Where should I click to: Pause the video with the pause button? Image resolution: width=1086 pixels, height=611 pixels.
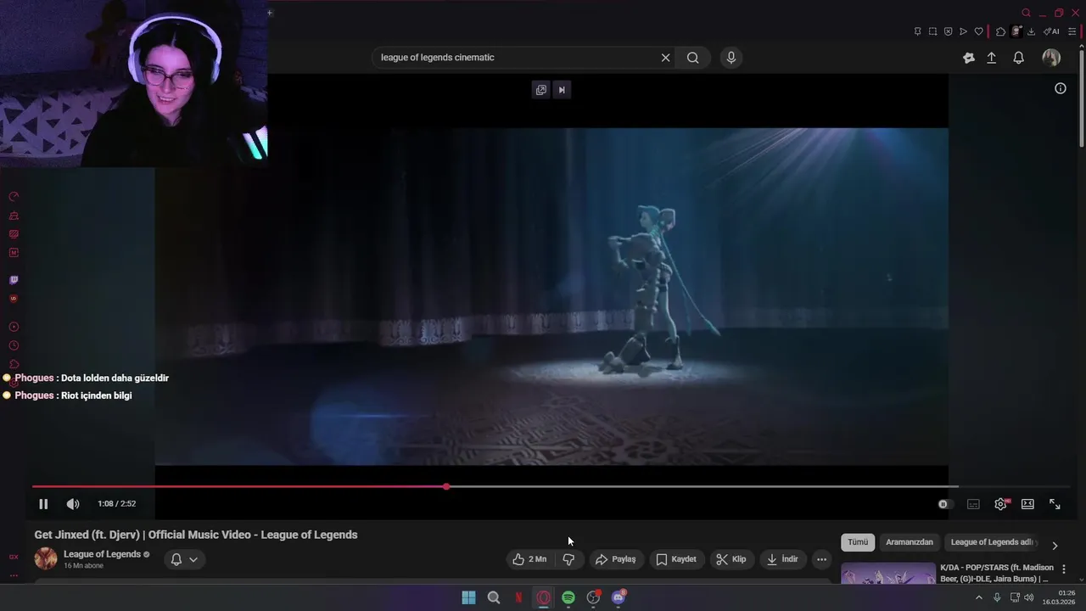click(43, 504)
